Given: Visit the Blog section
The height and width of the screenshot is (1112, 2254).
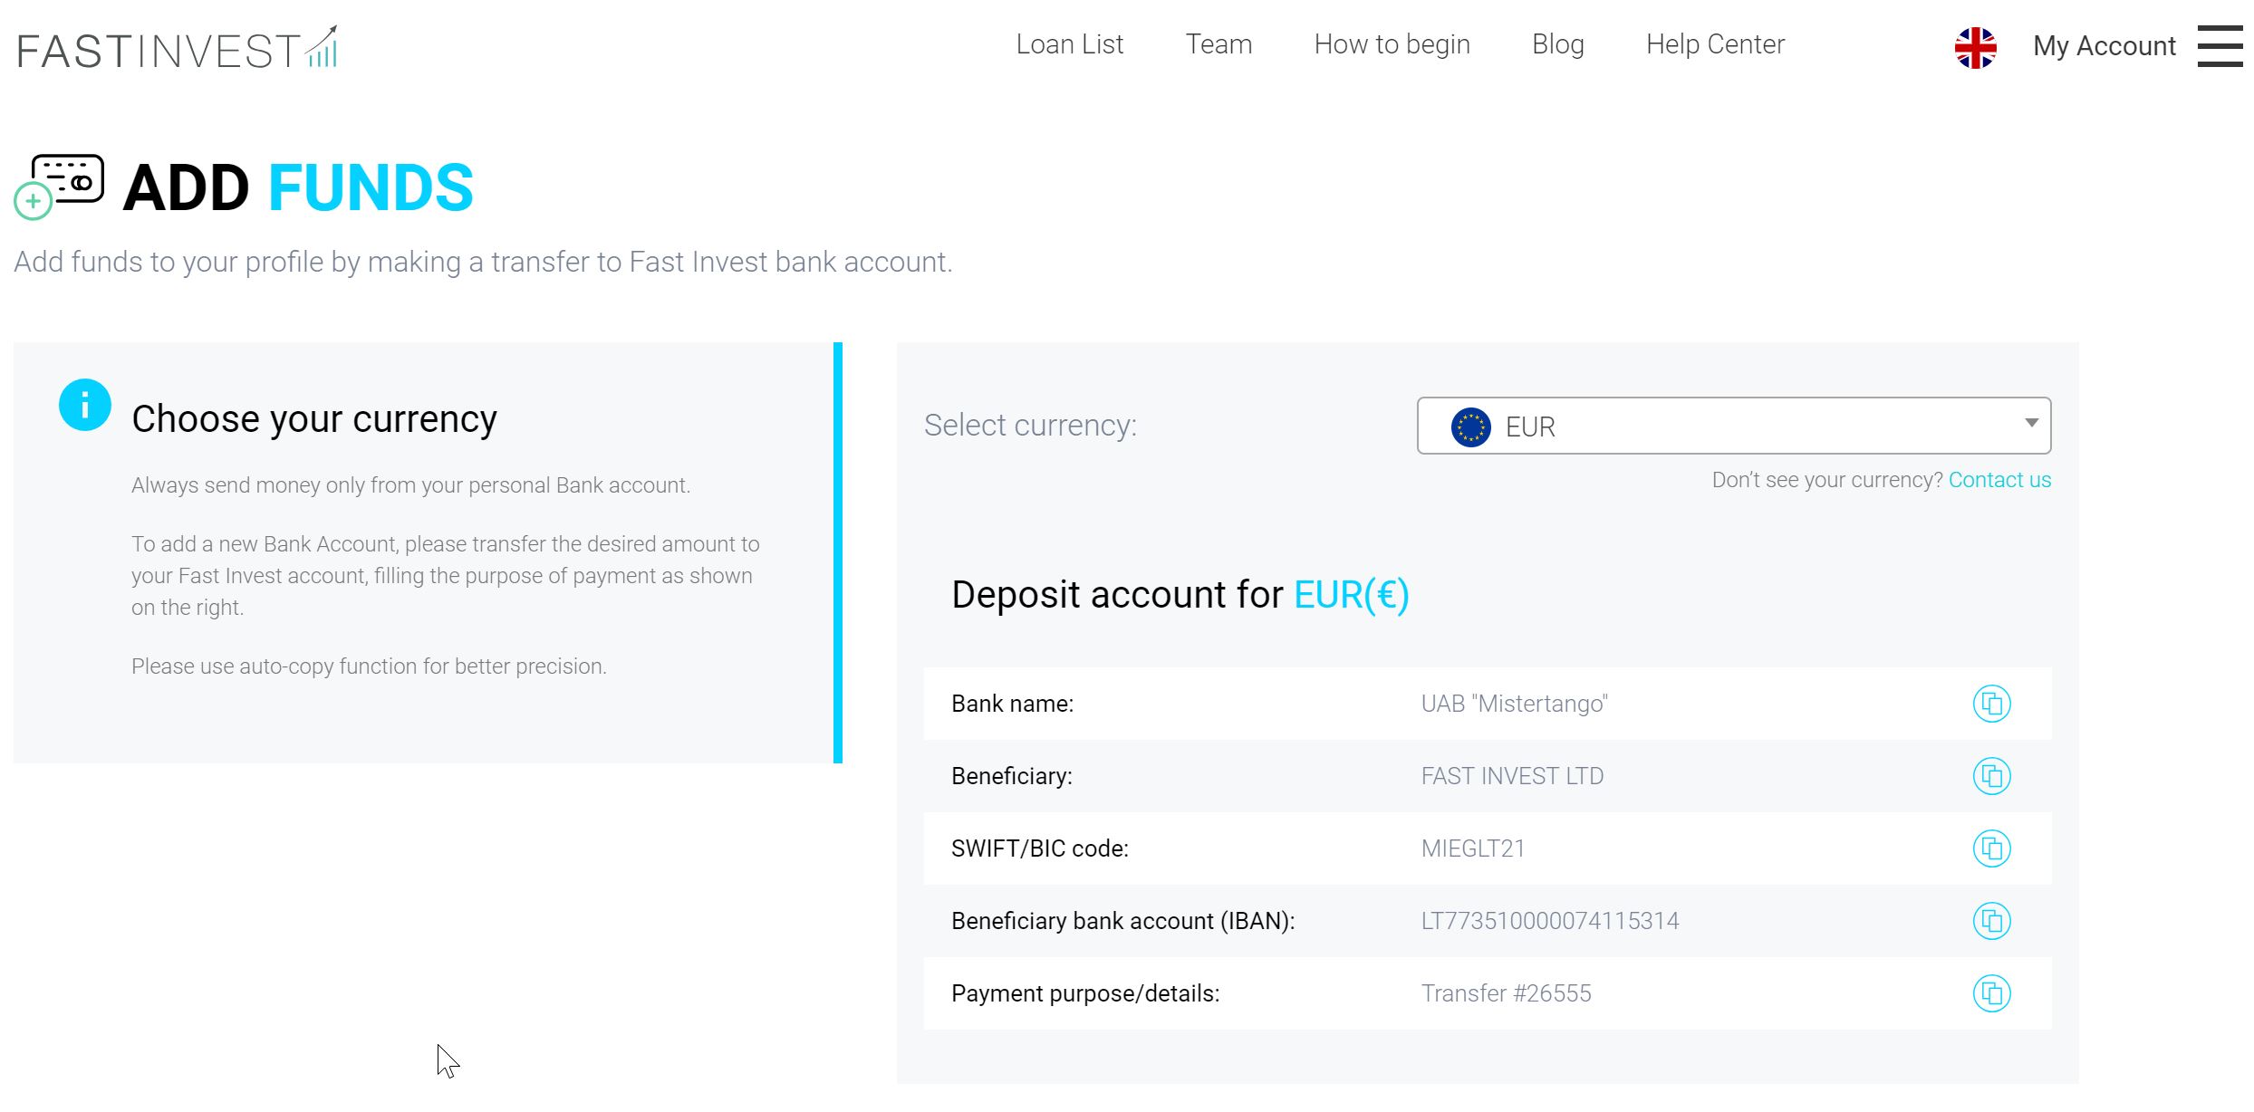Looking at the screenshot, I should [1557, 44].
